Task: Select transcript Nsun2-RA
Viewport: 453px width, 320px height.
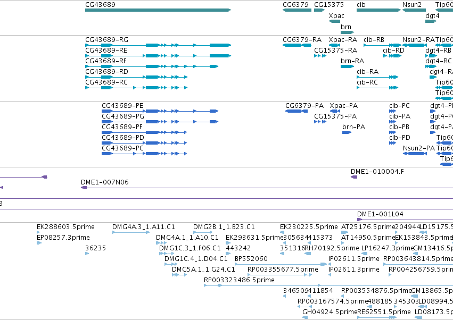Action: [x=414, y=45]
